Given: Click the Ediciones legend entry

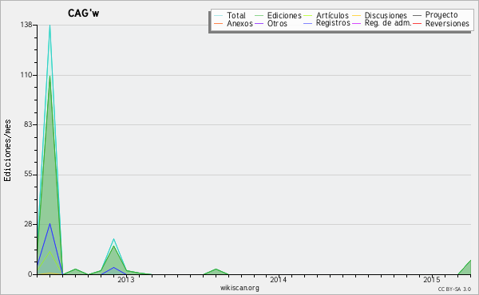Looking at the screenshot, I should (x=284, y=15).
